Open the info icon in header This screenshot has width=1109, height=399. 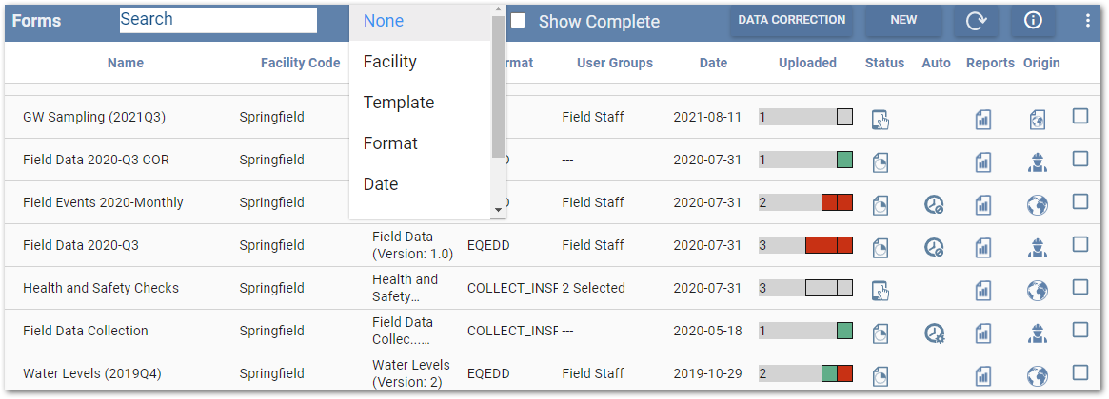tap(1033, 20)
